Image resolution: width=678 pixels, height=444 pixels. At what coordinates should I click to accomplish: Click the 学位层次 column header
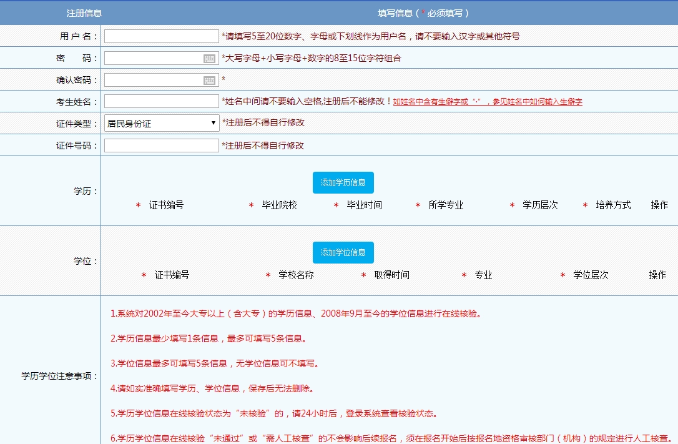(x=591, y=275)
